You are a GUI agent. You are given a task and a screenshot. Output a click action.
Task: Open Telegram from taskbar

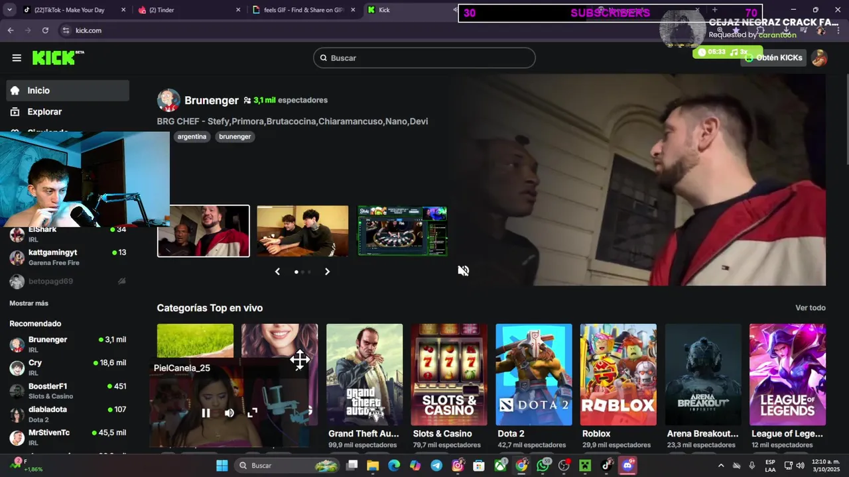click(436, 466)
